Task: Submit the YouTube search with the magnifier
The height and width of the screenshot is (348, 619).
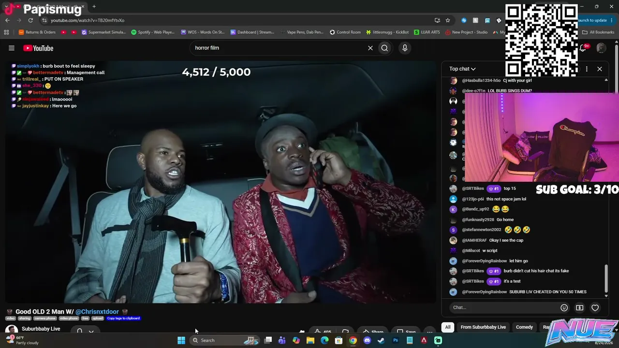Action: click(x=384, y=48)
